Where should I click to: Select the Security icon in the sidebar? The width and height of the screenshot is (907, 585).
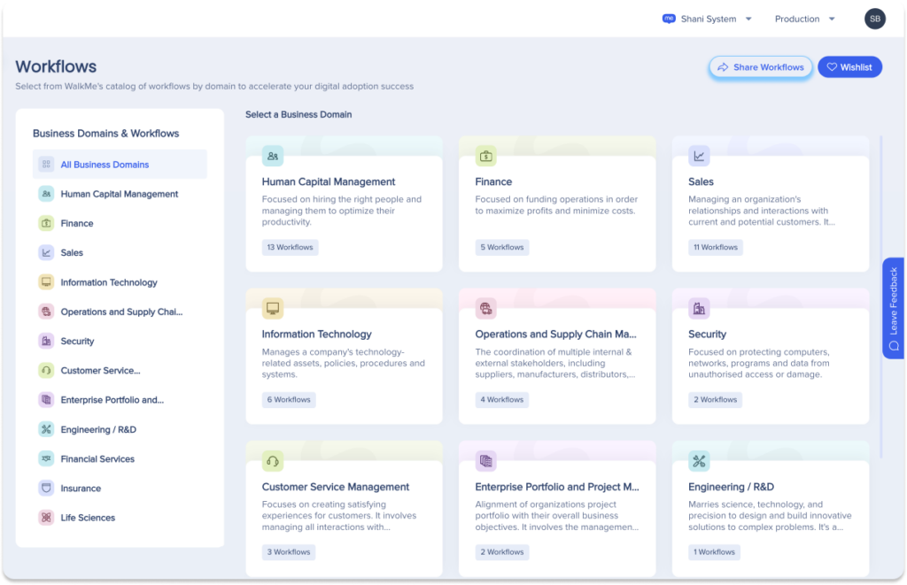pos(47,341)
